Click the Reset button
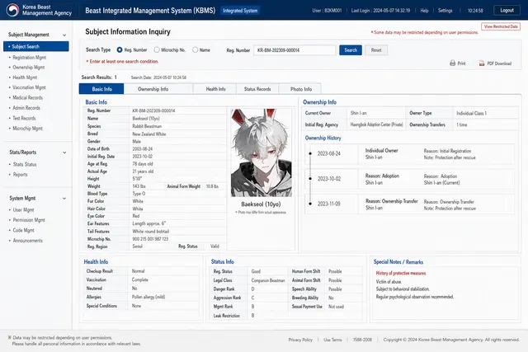This screenshot has width=528, height=352. tap(376, 50)
